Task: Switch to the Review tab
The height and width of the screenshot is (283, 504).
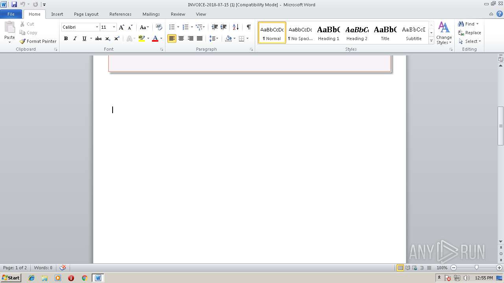Action: point(178,14)
